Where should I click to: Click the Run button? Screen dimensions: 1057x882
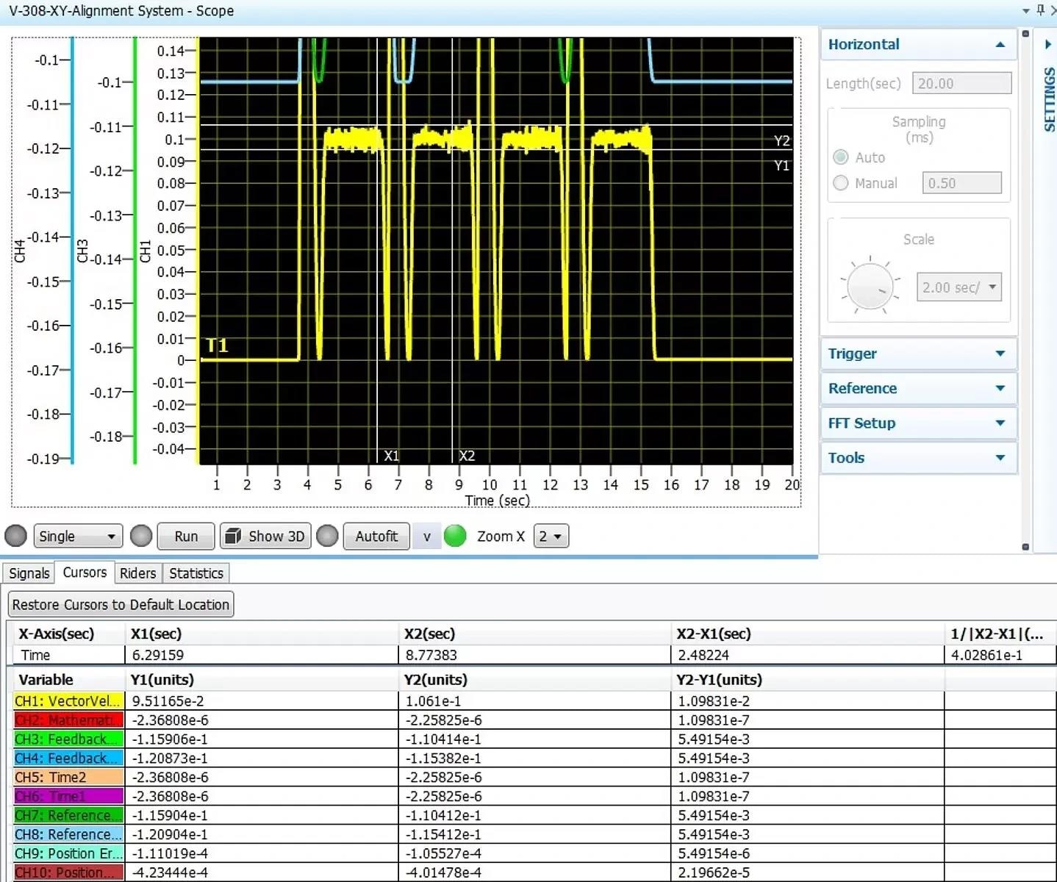click(186, 536)
